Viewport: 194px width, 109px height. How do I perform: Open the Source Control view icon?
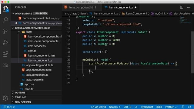pyautogui.click(x=5, y=31)
